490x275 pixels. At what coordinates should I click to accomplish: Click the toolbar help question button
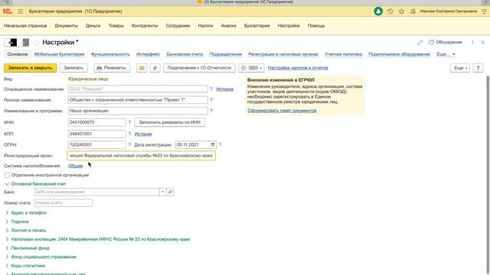point(478,68)
